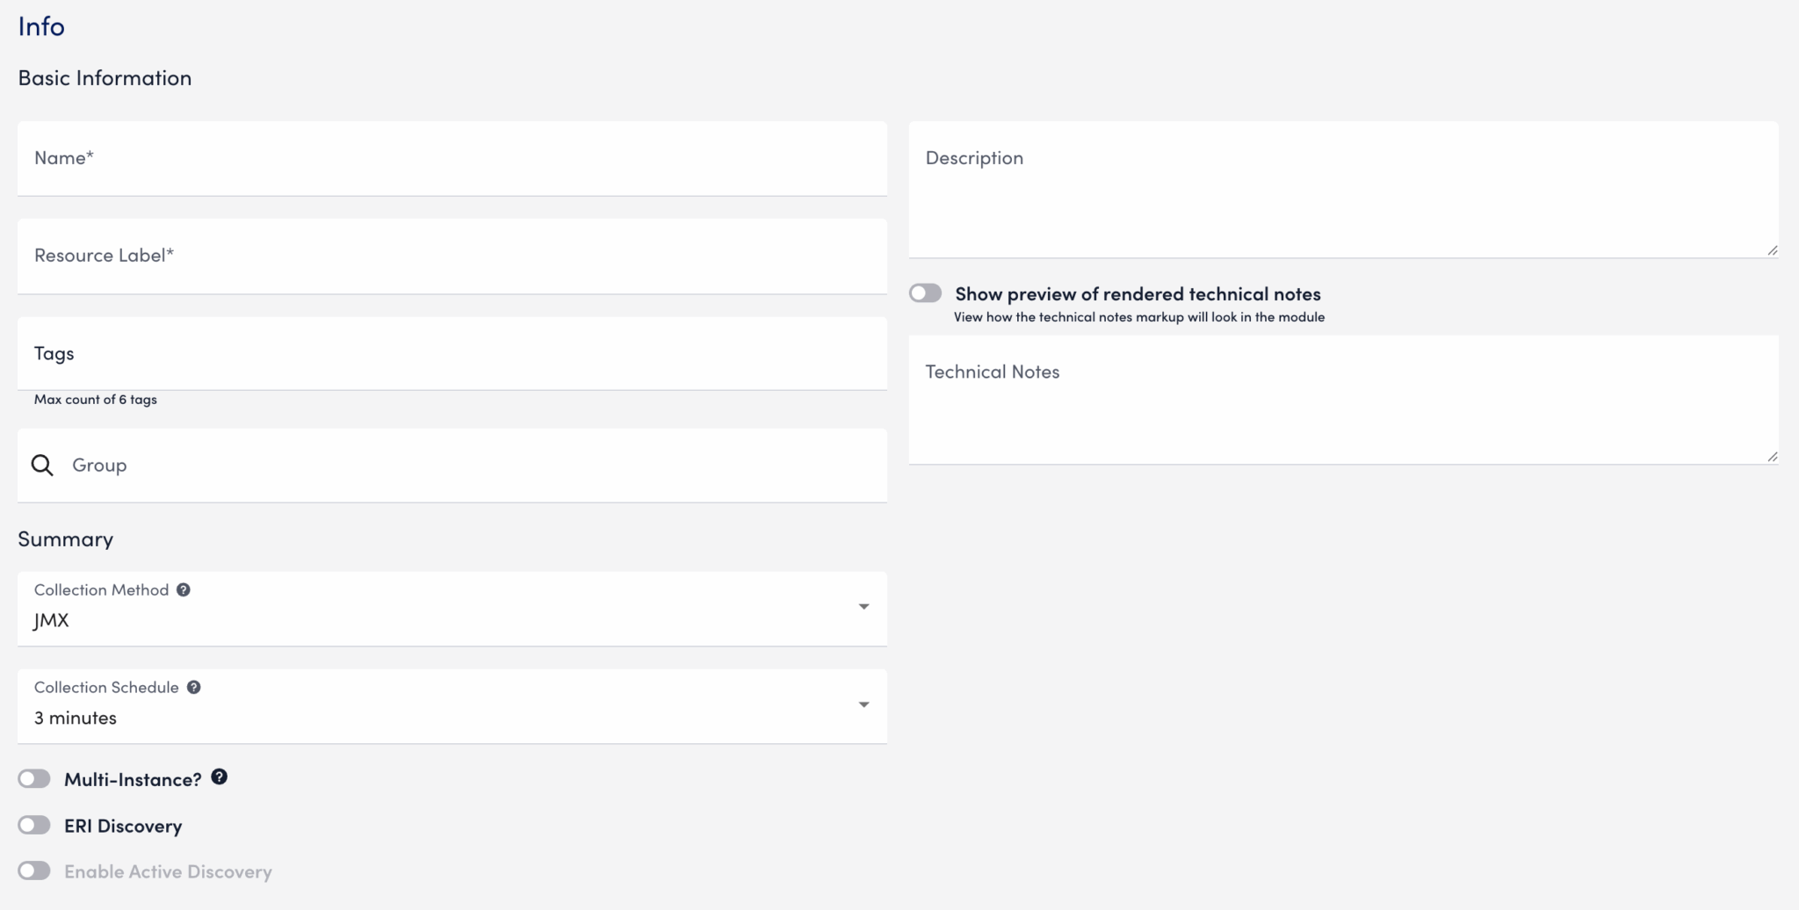Screen dimensions: 1799x910
Task: Enable the ERI Discovery toggle
Action: pyautogui.click(x=34, y=826)
